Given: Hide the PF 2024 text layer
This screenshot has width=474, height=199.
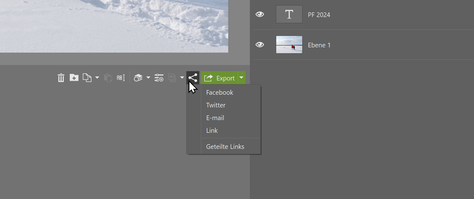Looking at the screenshot, I should 260,14.
